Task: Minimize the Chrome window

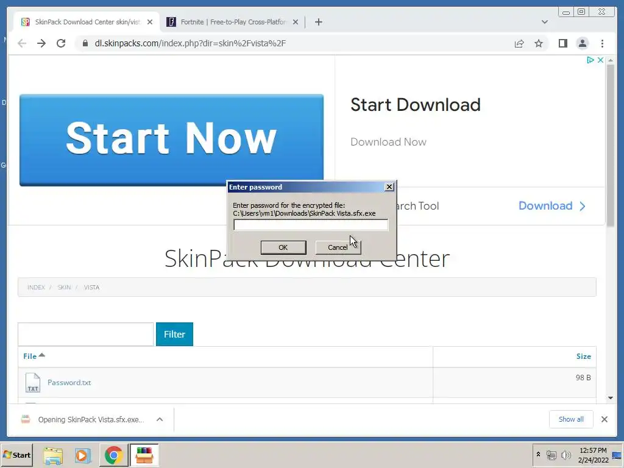Action: (566, 12)
